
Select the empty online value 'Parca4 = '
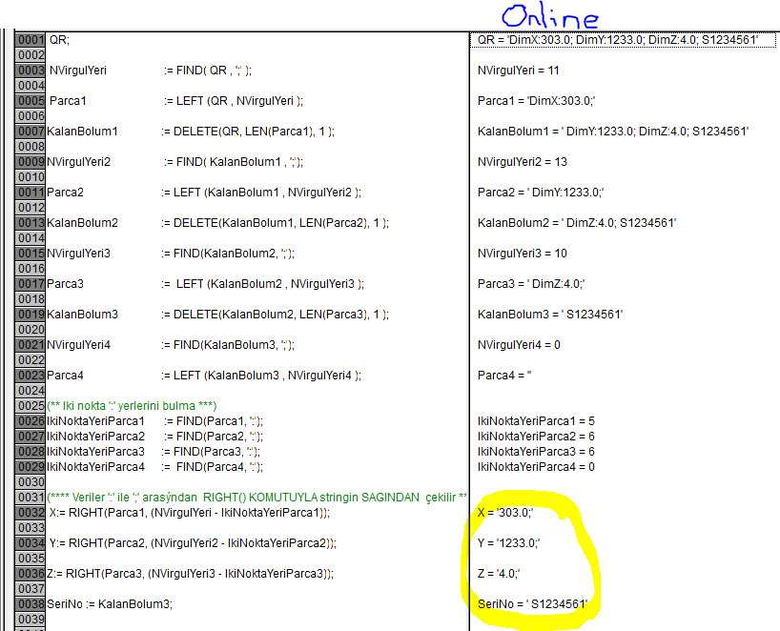pyautogui.click(x=504, y=376)
